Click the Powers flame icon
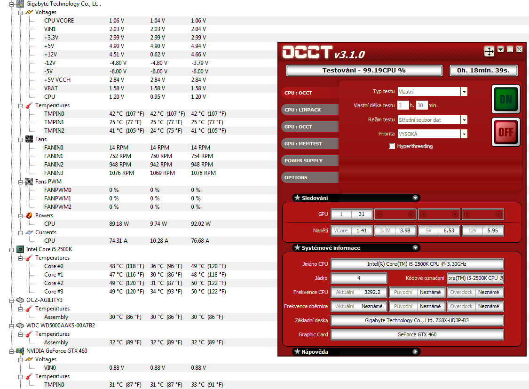Image resolution: width=529 pixels, height=389 pixels. (x=29, y=215)
